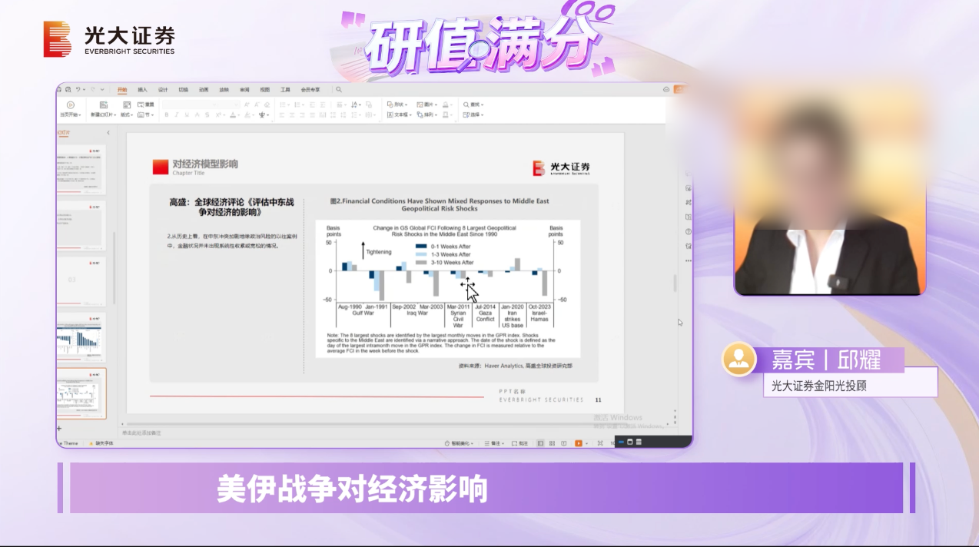Click the 美伊战争对经济影响 banner caption
The image size is (979, 547).
(x=353, y=489)
